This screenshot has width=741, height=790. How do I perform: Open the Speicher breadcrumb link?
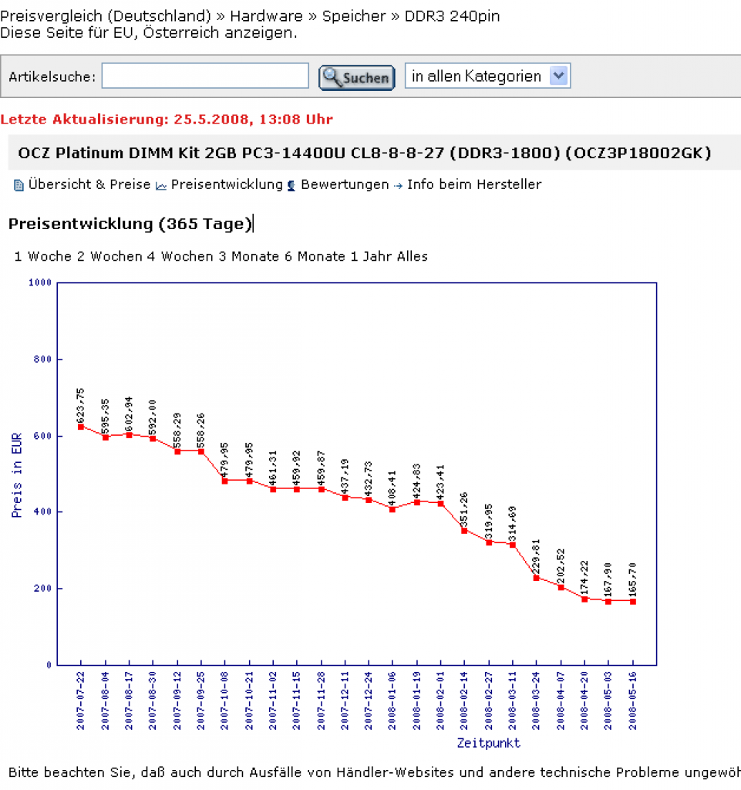[354, 16]
